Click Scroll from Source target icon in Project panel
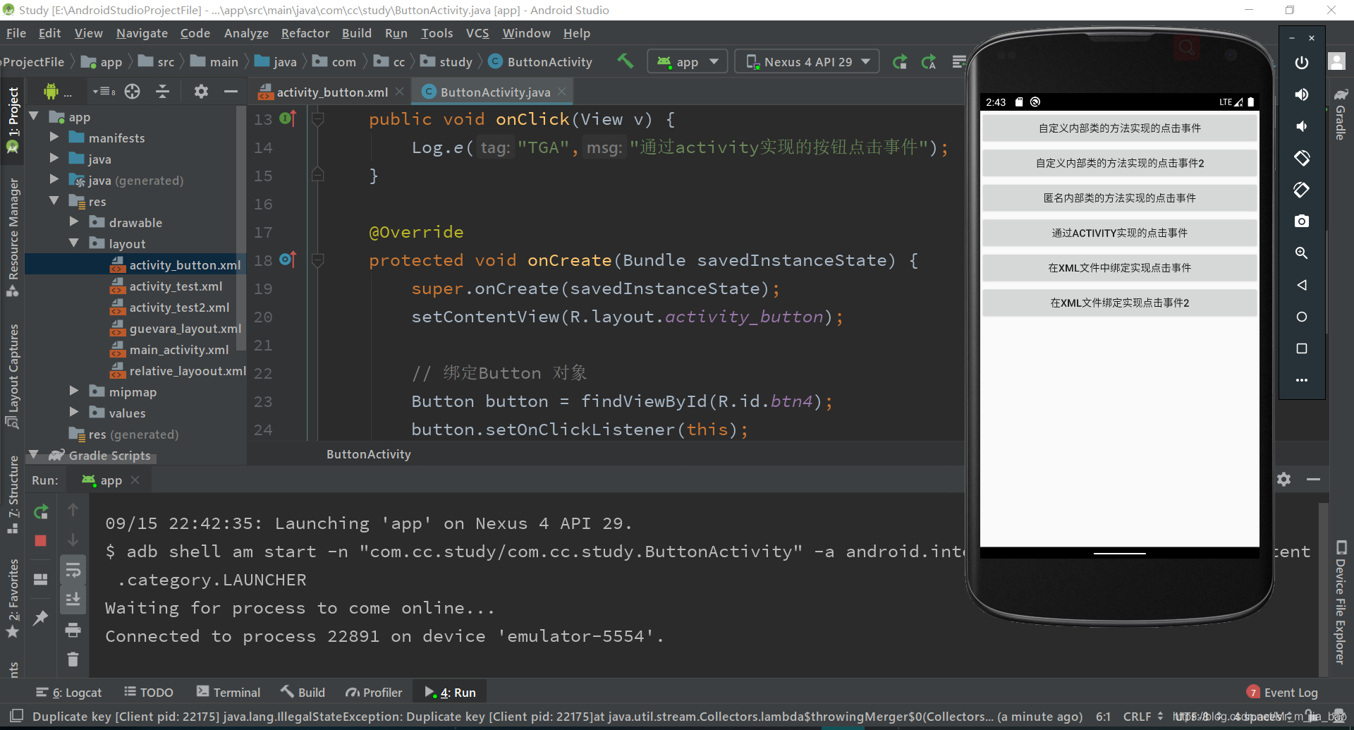1354x730 pixels. tap(133, 92)
